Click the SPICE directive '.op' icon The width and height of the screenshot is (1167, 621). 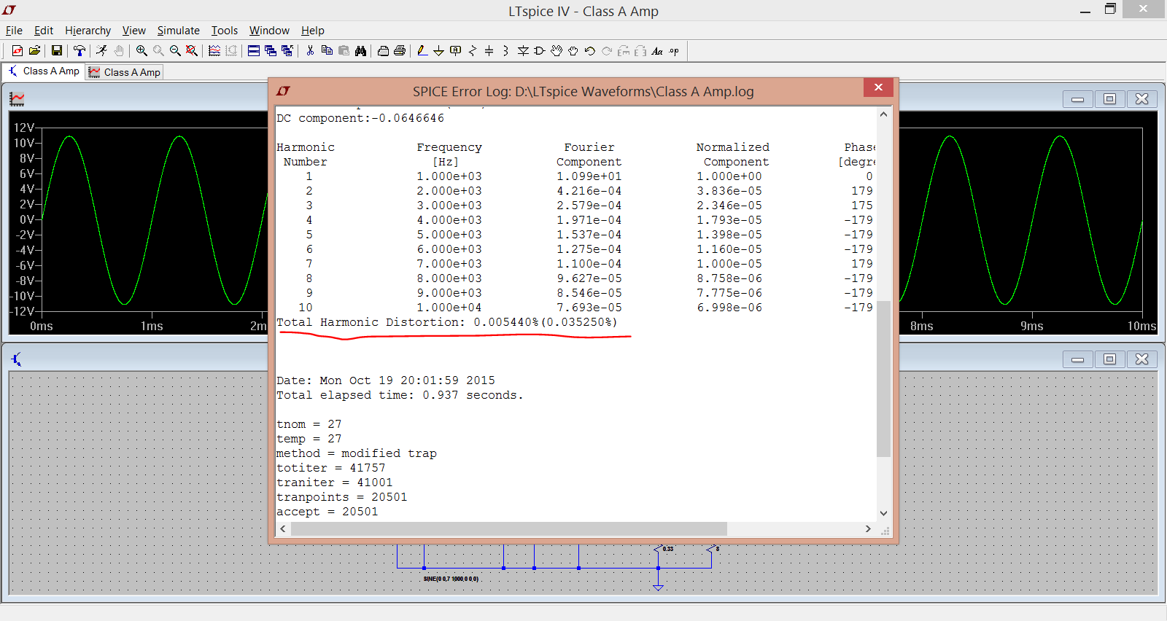tap(674, 50)
